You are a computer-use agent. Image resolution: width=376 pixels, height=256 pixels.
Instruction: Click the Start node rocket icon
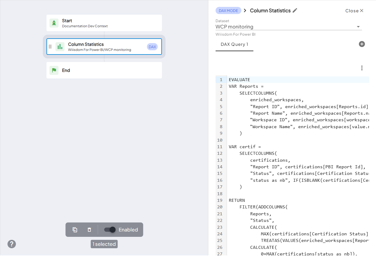coord(54,23)
